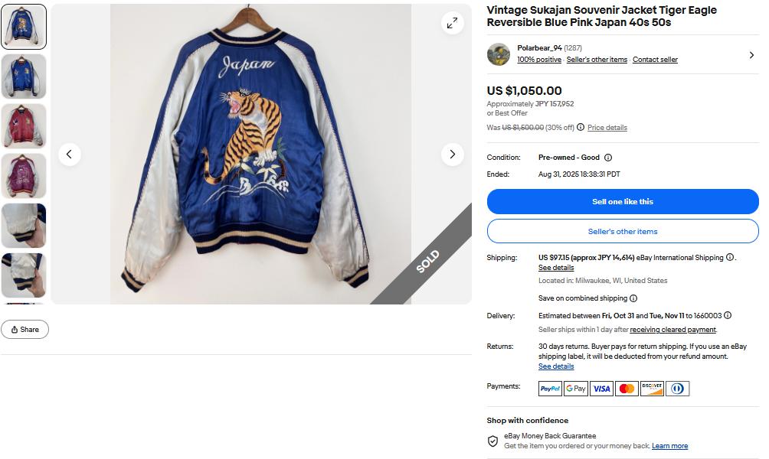Open Seller's other items button
The image size is (769, 459).
click(623, 231)
